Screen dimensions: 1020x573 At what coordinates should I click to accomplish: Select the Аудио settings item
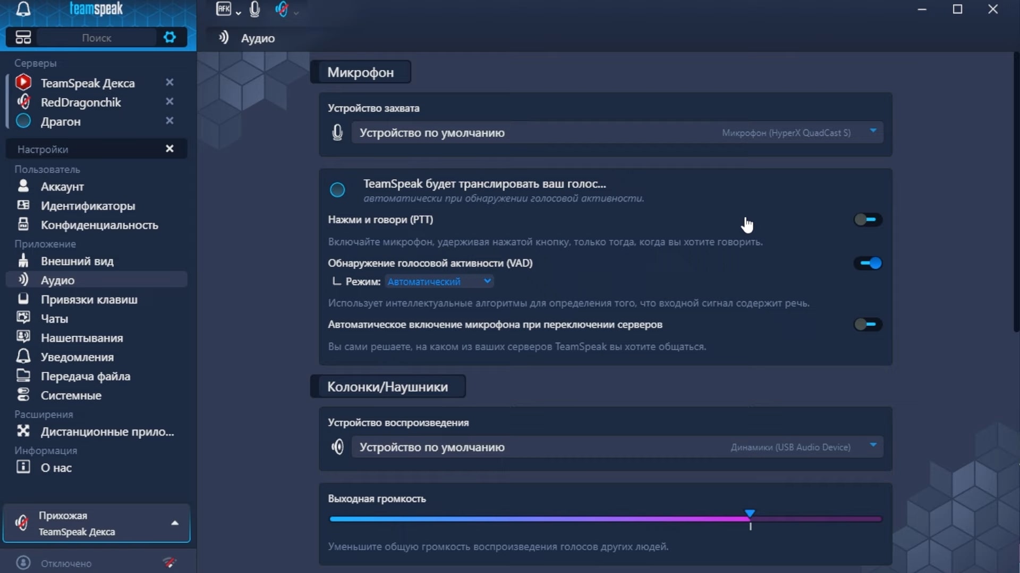97,280
